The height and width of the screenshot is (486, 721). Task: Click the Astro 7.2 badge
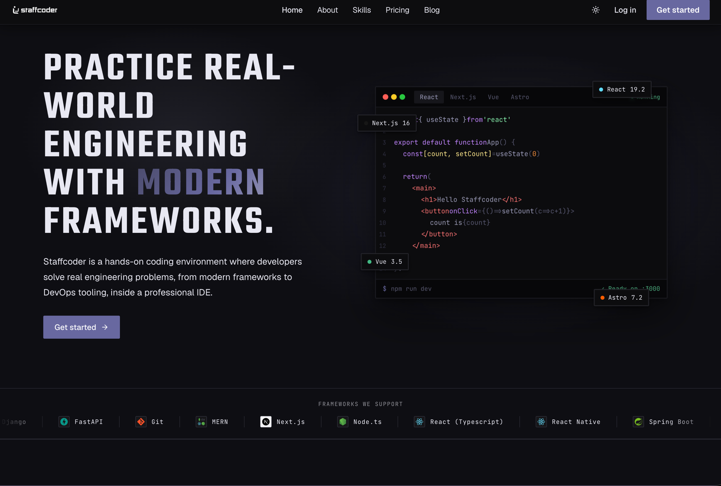coord(621,298)
